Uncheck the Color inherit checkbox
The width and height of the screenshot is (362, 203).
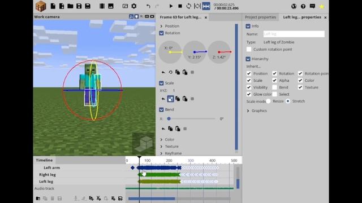[x=300, y=80]
